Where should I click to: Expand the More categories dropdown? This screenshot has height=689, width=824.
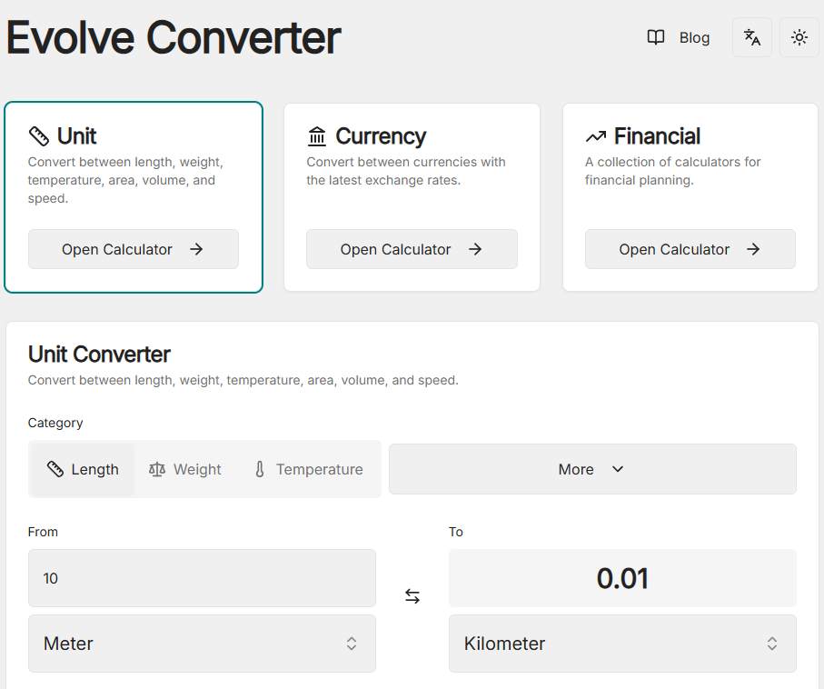(591, 469)
